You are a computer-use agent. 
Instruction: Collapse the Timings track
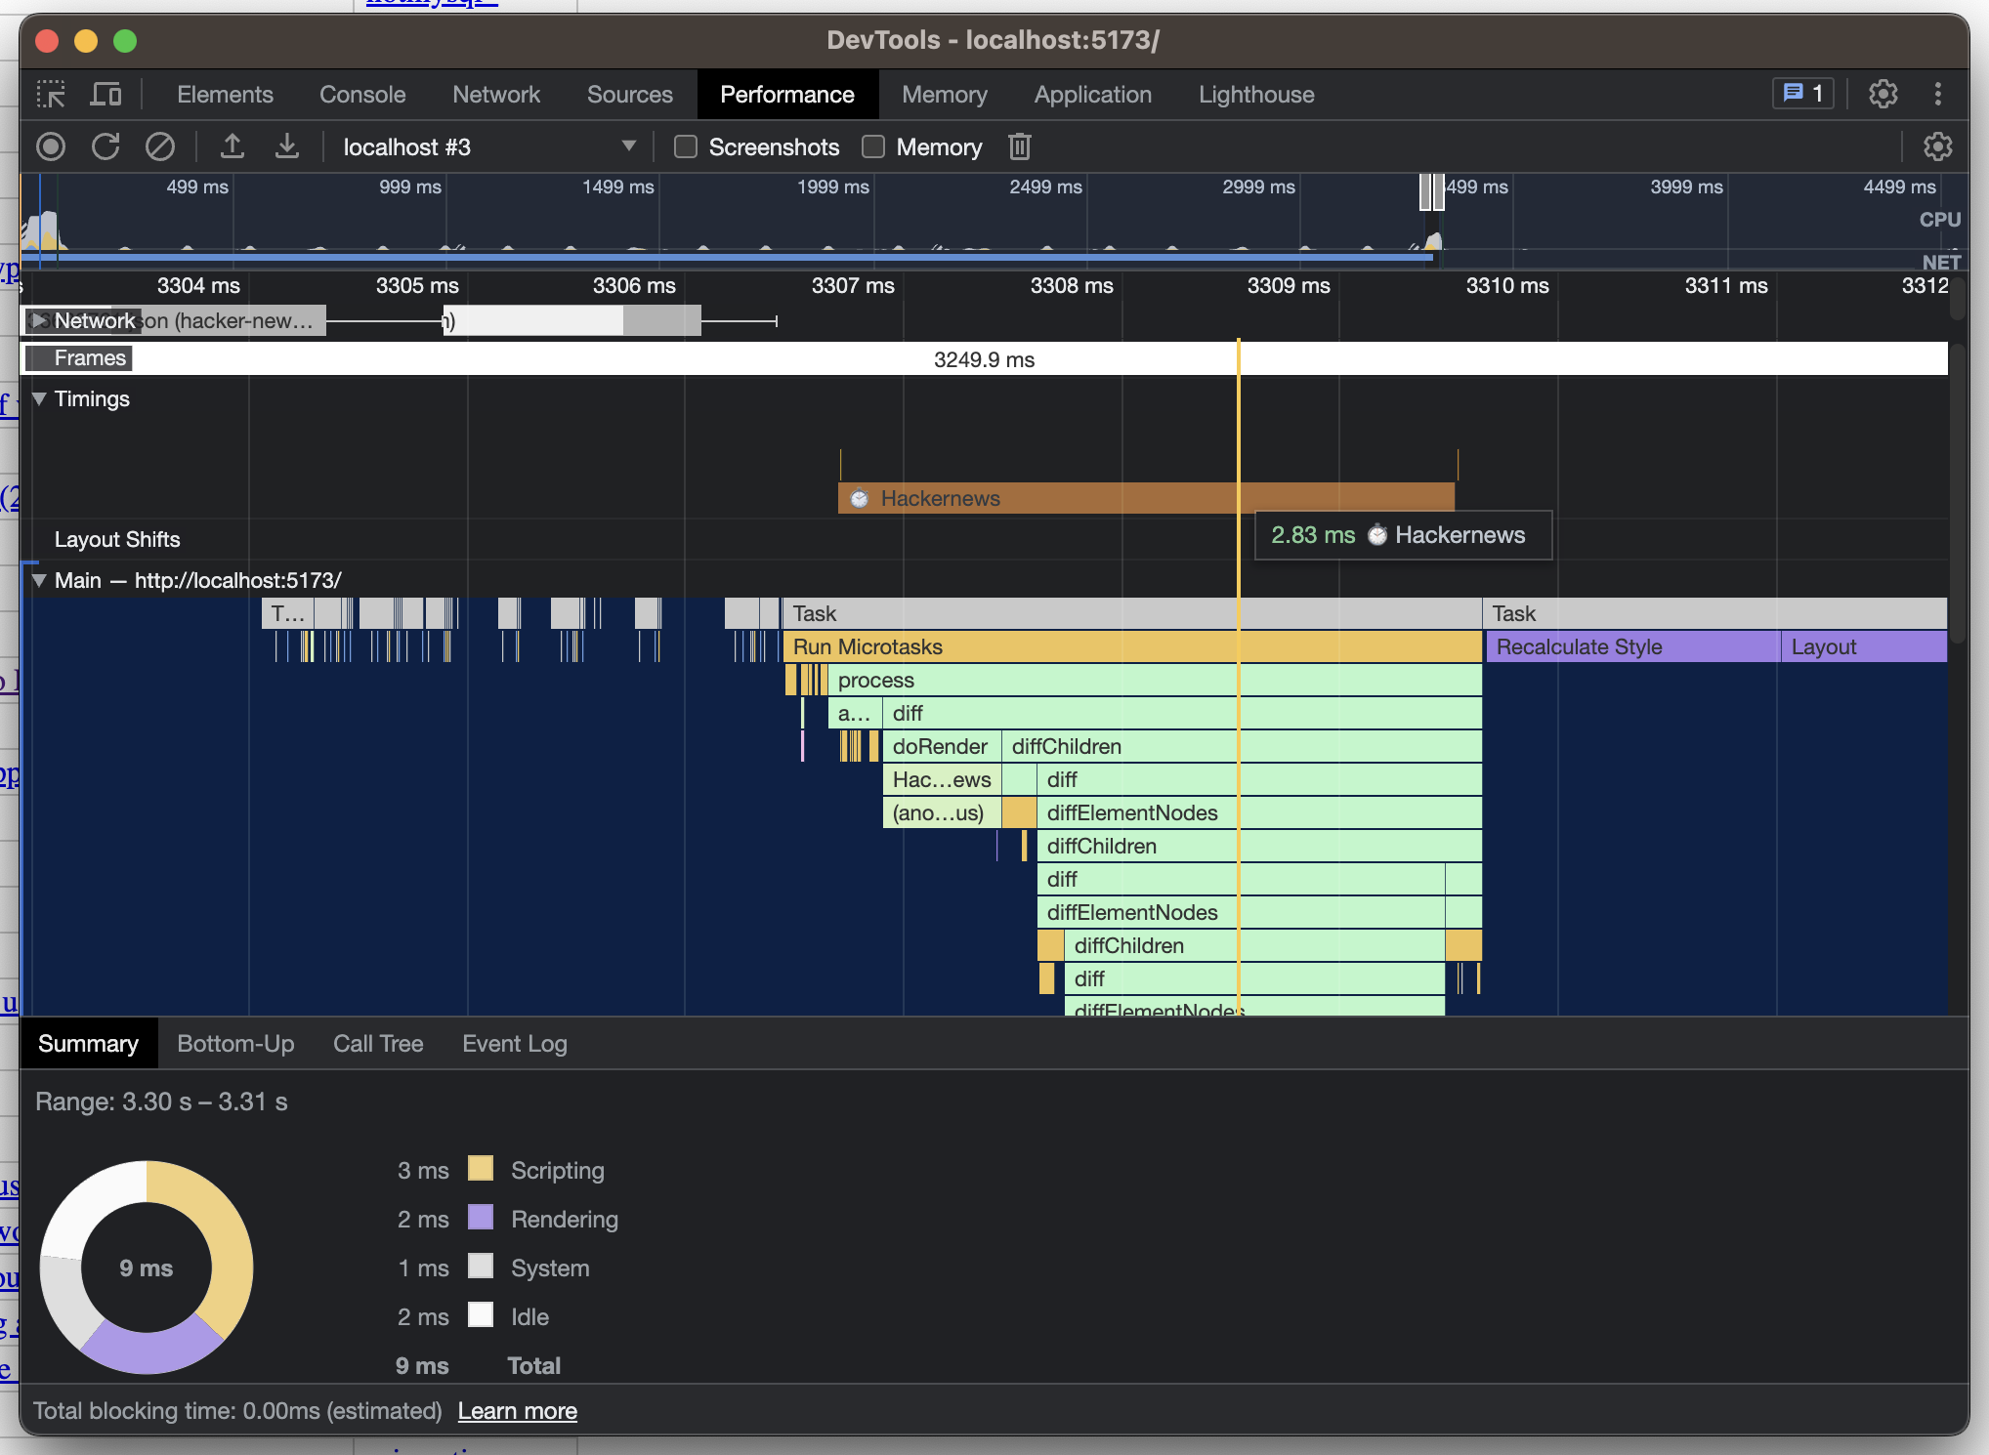click(x=40, y=398)
